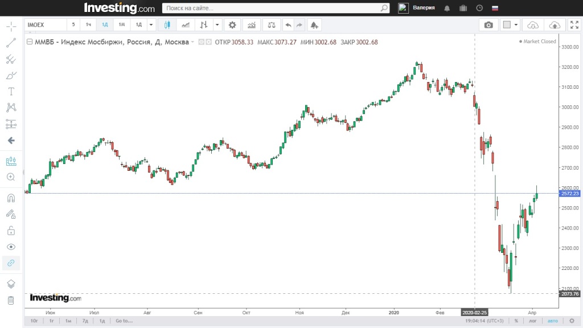
Task: Switch to the 1ч timeframe
Action: click(x=89, y=25)
